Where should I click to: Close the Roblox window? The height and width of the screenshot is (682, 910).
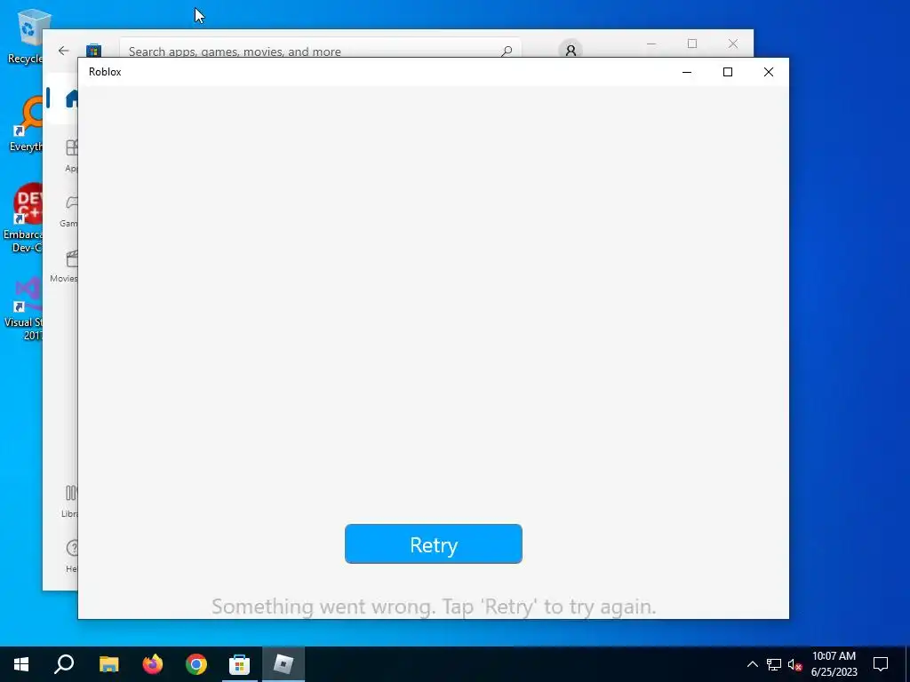769,72
